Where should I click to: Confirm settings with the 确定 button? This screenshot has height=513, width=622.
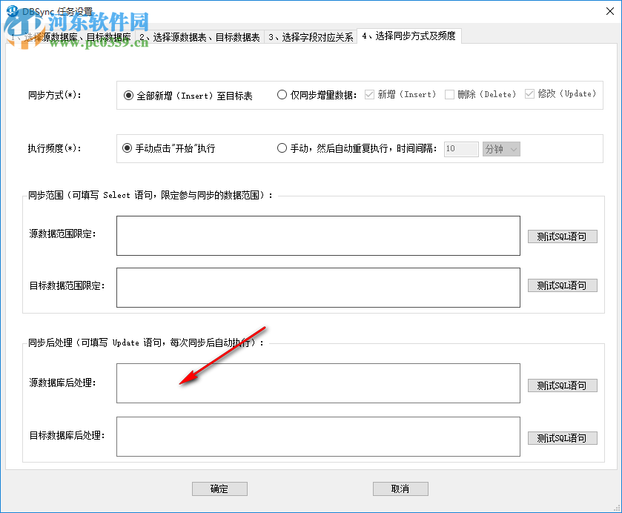219,489
